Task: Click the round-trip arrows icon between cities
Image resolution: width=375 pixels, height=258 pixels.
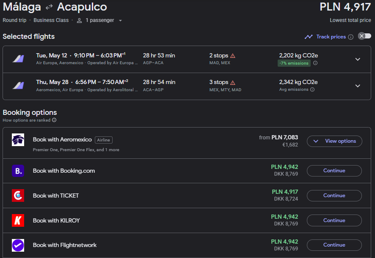Action: point(49,7)
